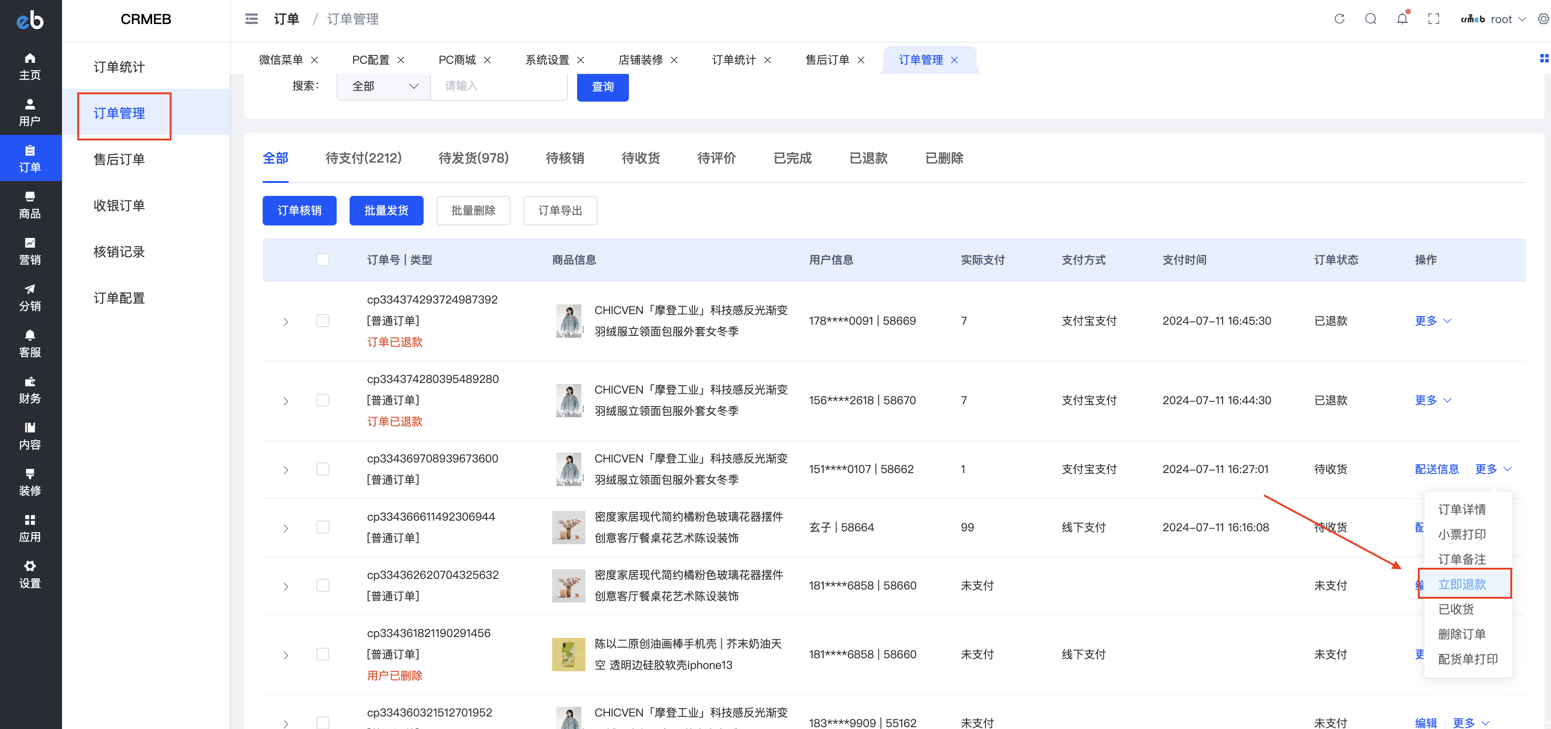
Task: Check order cp334366114923O6944 row checkbox
Action: click(x=323, y=528)
